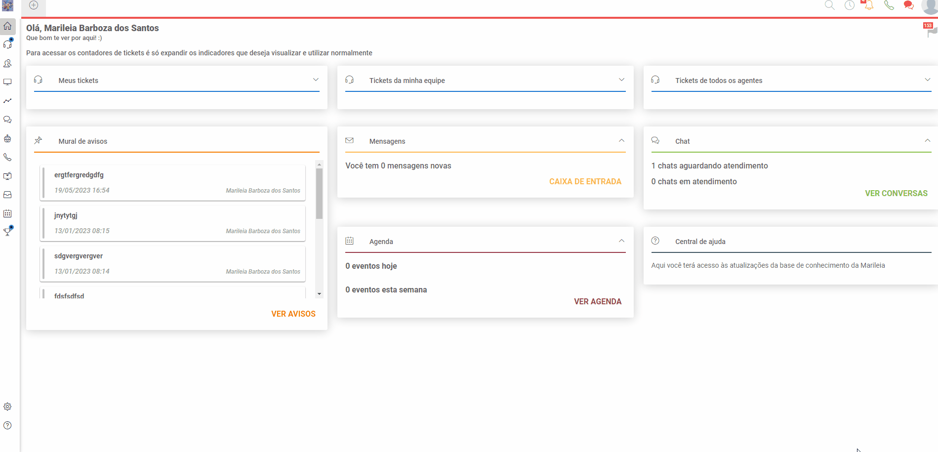Open the chat bubbles icon in the sidebar
The width and height of the screenshot is (938, 452).
pos(7,120)
